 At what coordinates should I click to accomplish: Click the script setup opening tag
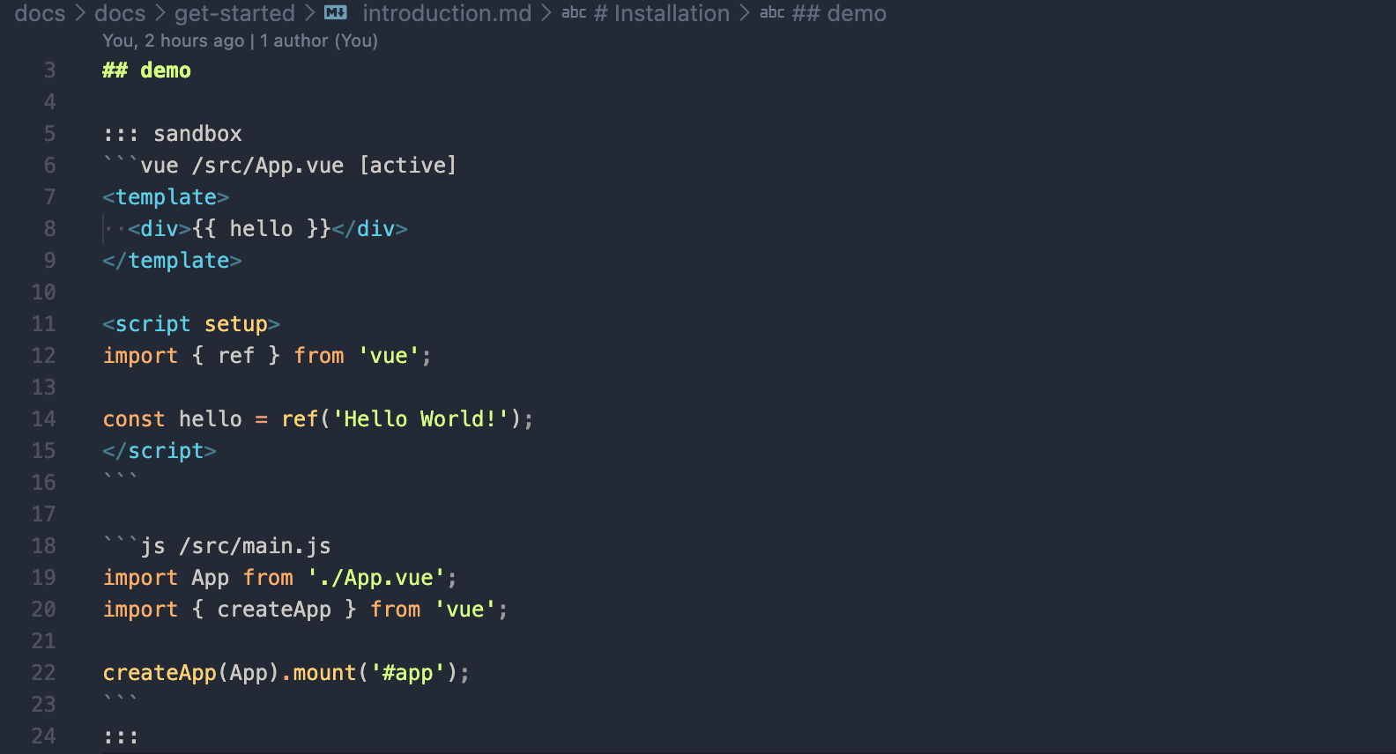(x=191, y=324)
